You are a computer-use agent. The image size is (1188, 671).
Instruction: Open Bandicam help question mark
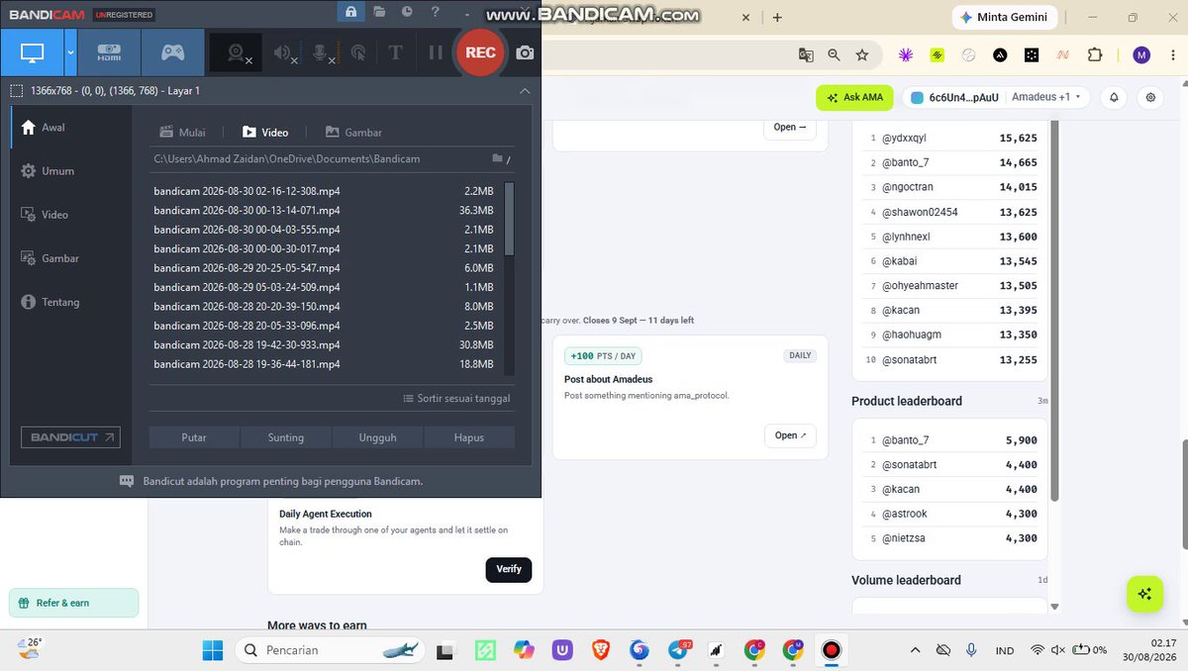pos(436,12)
